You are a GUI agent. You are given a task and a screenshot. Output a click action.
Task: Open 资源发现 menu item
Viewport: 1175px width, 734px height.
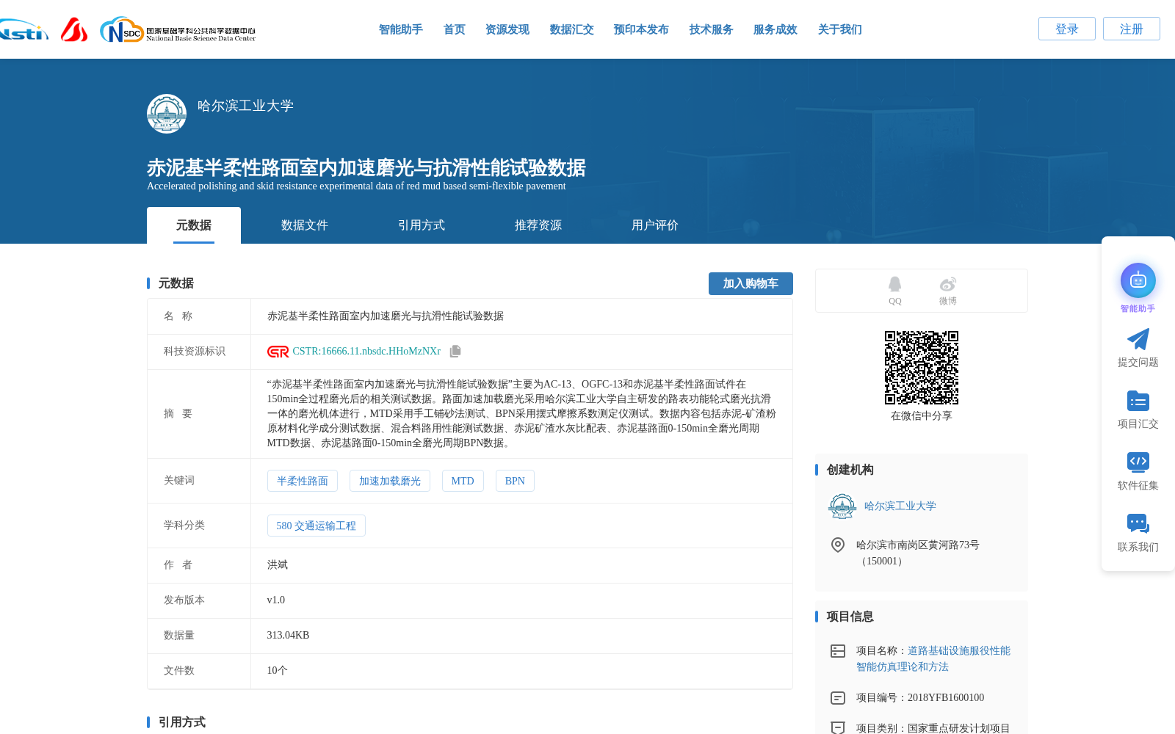[507, 29]
